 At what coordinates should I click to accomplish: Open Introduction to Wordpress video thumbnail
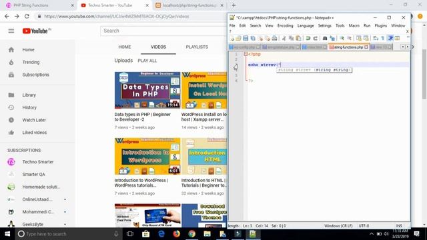pos(147,156)
